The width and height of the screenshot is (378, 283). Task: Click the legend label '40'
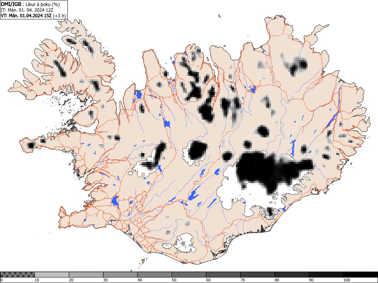tap(139, 280)
